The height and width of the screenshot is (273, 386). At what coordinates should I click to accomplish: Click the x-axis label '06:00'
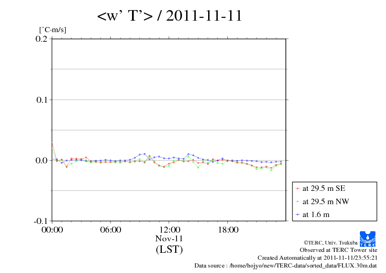[110, 230]
